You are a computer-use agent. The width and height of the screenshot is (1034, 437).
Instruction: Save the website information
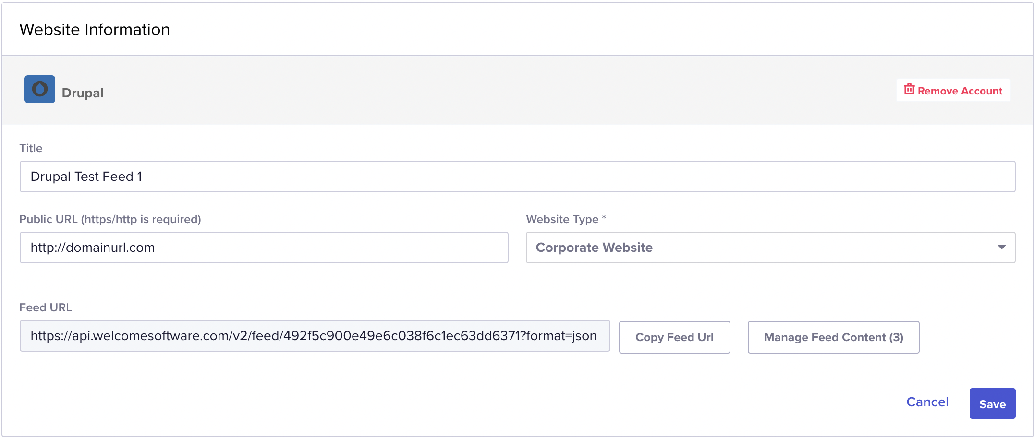click(992, 403)
